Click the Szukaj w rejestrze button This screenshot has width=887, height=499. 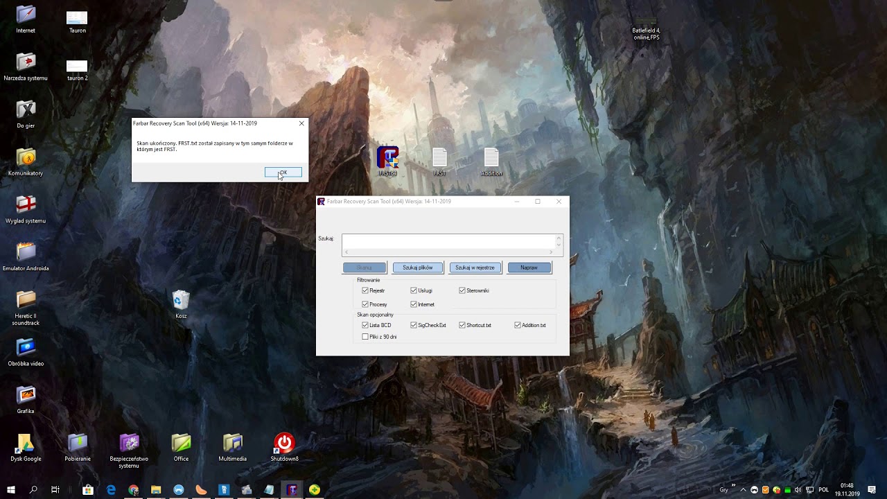click(x=475, y=268)
